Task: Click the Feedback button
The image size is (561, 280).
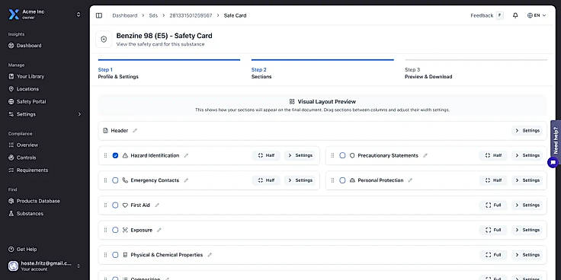Action: (x=487, y=15)
